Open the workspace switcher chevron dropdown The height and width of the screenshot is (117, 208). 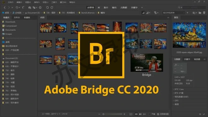tap(142, 8)
